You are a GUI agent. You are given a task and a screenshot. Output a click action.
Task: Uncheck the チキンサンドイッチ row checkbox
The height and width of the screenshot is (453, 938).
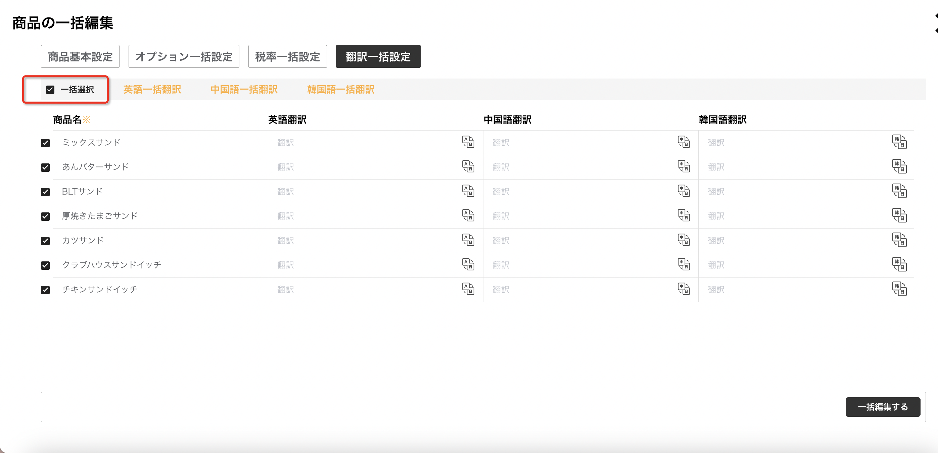click(45, 290)
